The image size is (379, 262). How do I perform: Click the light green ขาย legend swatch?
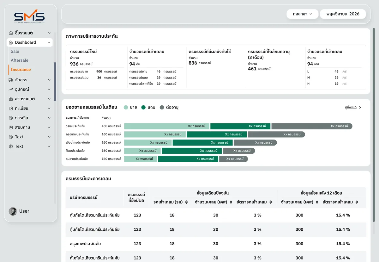(x=126, y=108)
